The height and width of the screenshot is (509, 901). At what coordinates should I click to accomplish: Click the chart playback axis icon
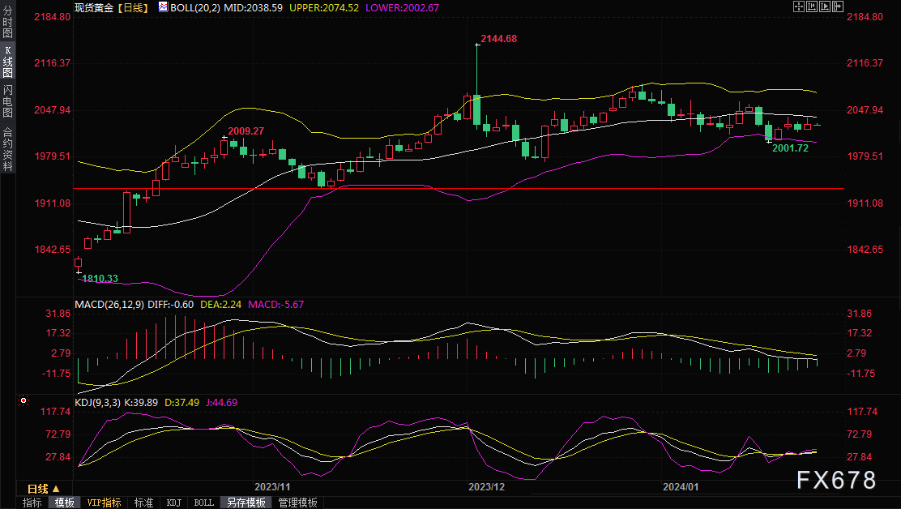point(825,6)
